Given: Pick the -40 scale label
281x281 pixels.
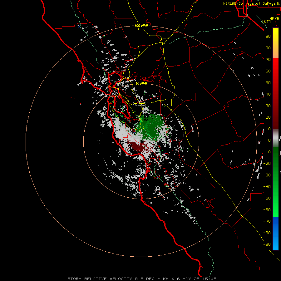Looking at the screenshot, I should point(267,187).
